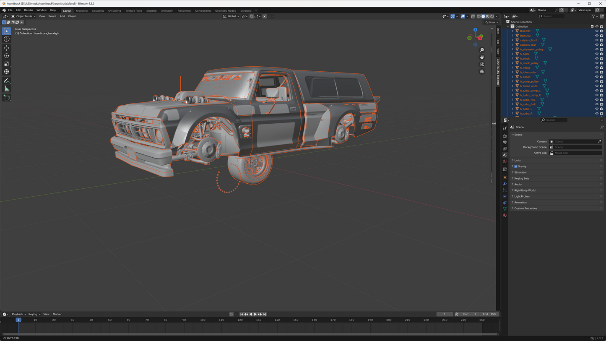Viewport: 606px width, 341px height.
Task: Expand the h_intercooler tree item
Action: [512, 72]
